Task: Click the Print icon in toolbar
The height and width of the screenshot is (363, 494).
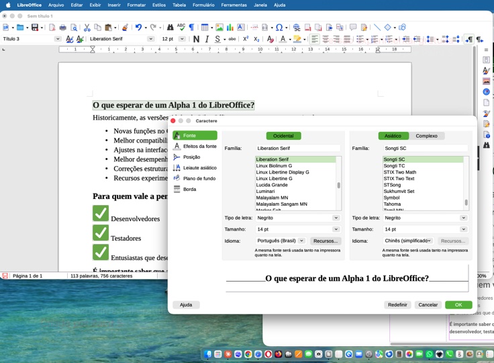Action: click(x=62, y=28)
